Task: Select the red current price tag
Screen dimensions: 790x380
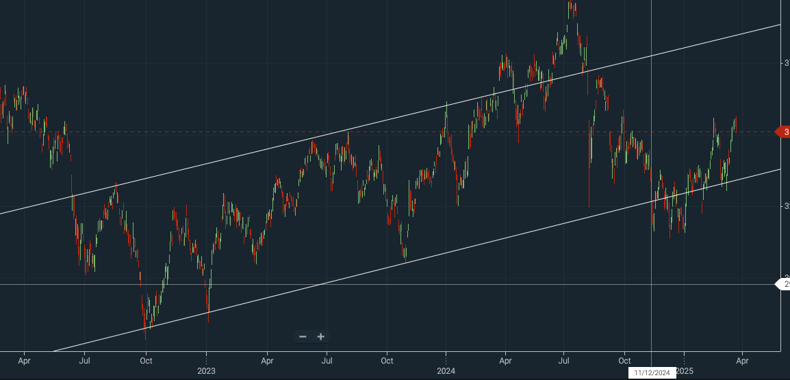Action: 782,132
